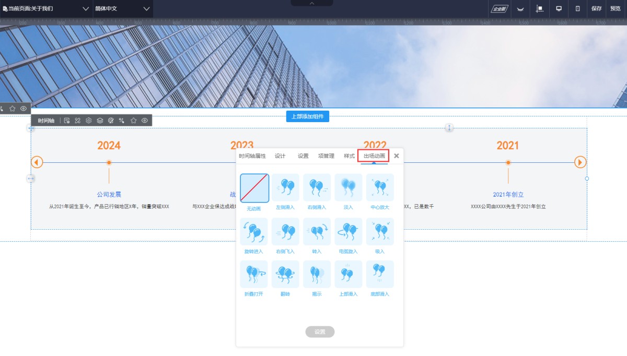Viewport: 627px width, 356px height.
Task: Click the 2021年创立 title
Action: [507, 195]
